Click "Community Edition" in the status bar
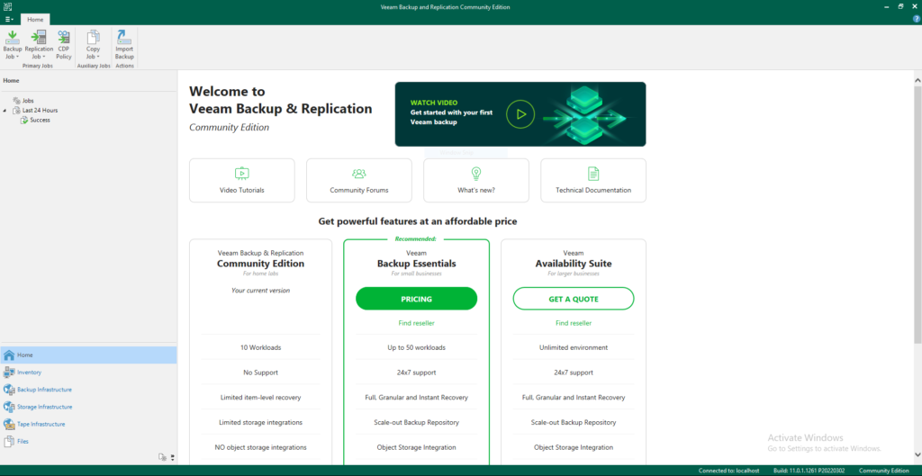 pyautogui.click(x=884, y=471)
